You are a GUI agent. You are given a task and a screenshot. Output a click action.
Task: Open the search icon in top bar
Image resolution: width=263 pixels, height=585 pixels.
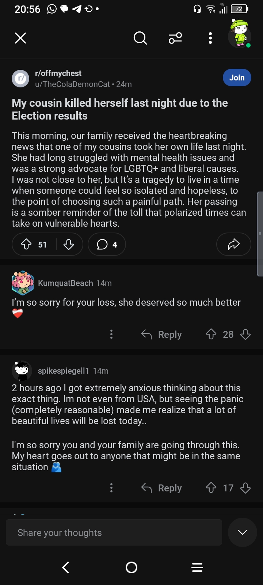tap(140, 38)
